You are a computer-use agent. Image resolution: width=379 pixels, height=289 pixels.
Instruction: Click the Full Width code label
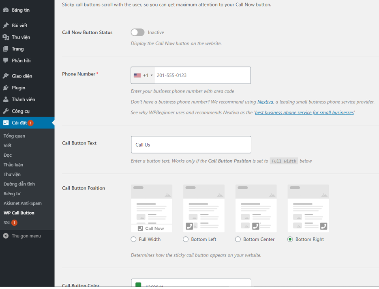click(284, 161)
